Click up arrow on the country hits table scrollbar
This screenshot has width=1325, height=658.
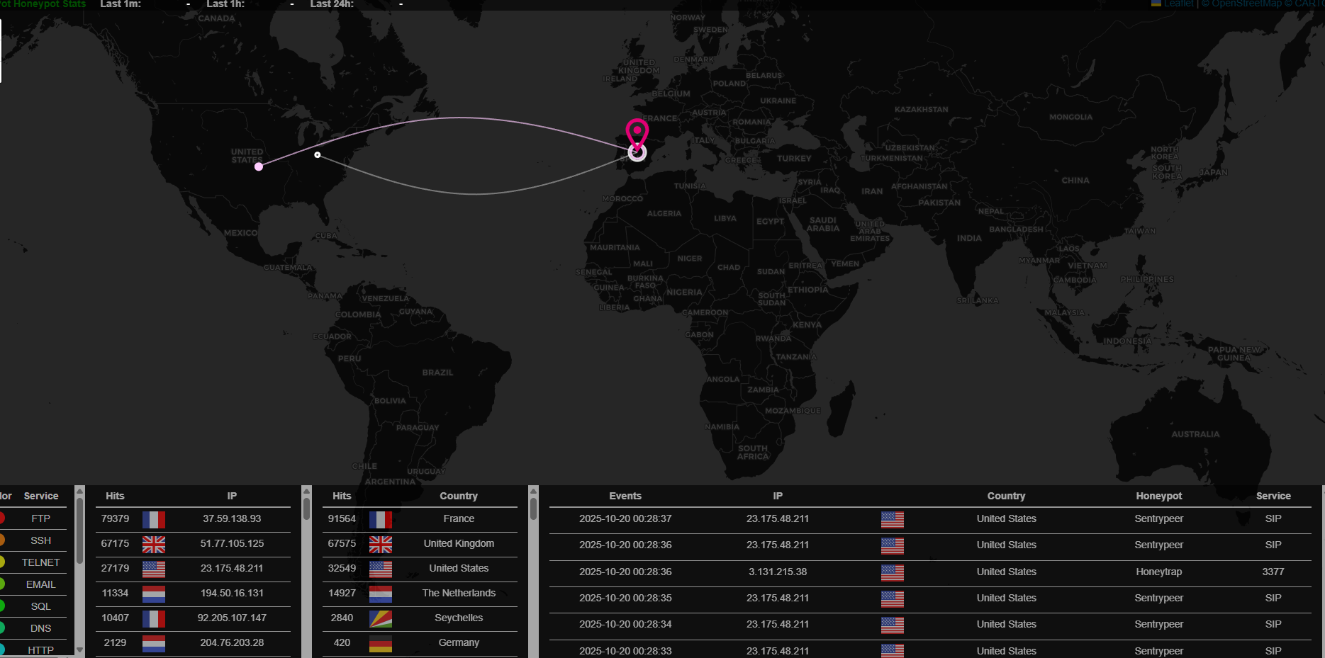(533, 491)
